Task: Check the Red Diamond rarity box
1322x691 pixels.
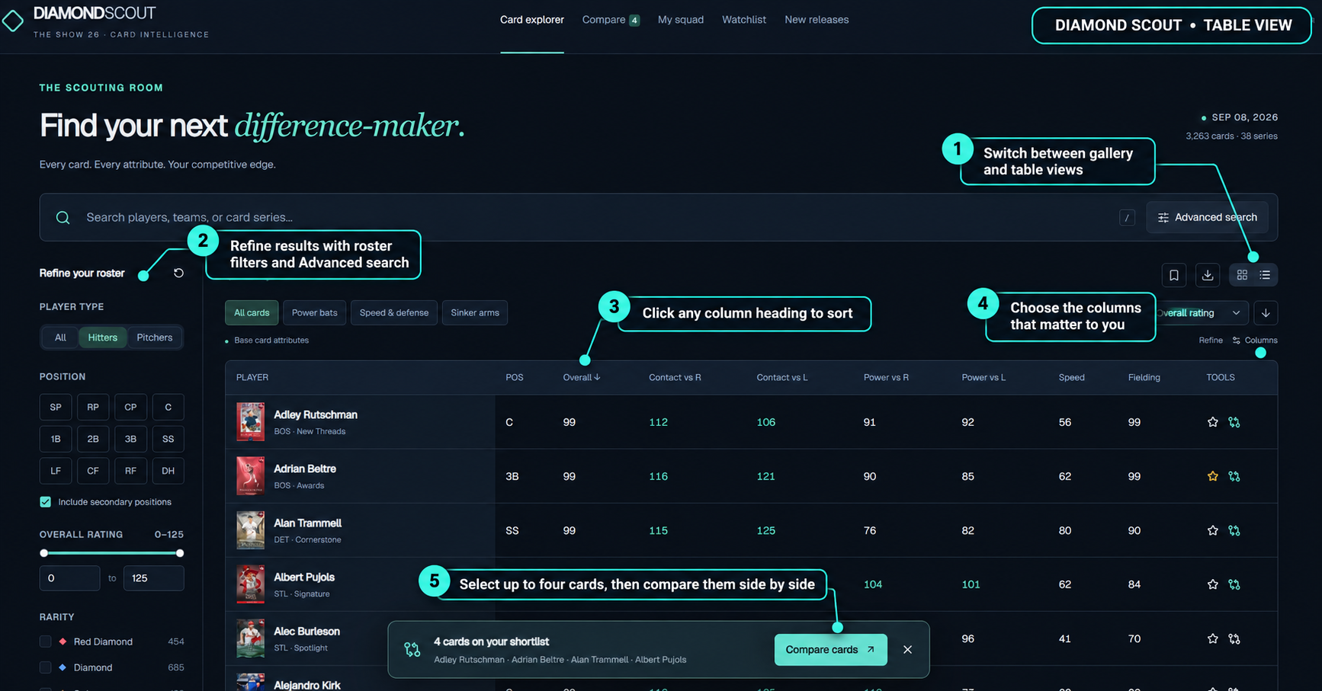Action: 46,641
